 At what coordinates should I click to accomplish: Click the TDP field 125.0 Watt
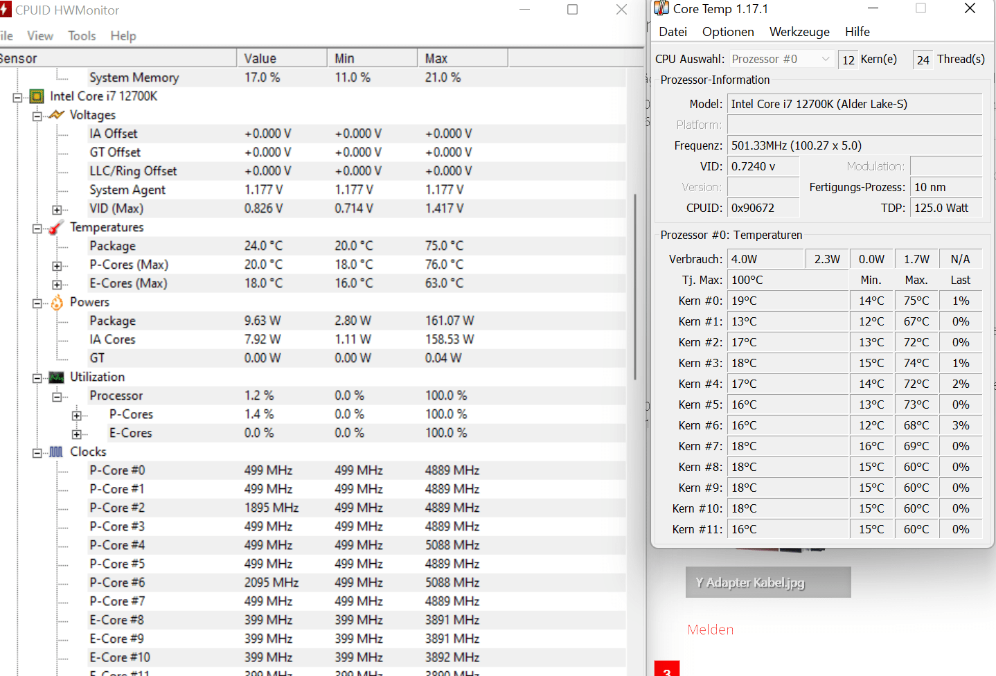coord(946,208)
